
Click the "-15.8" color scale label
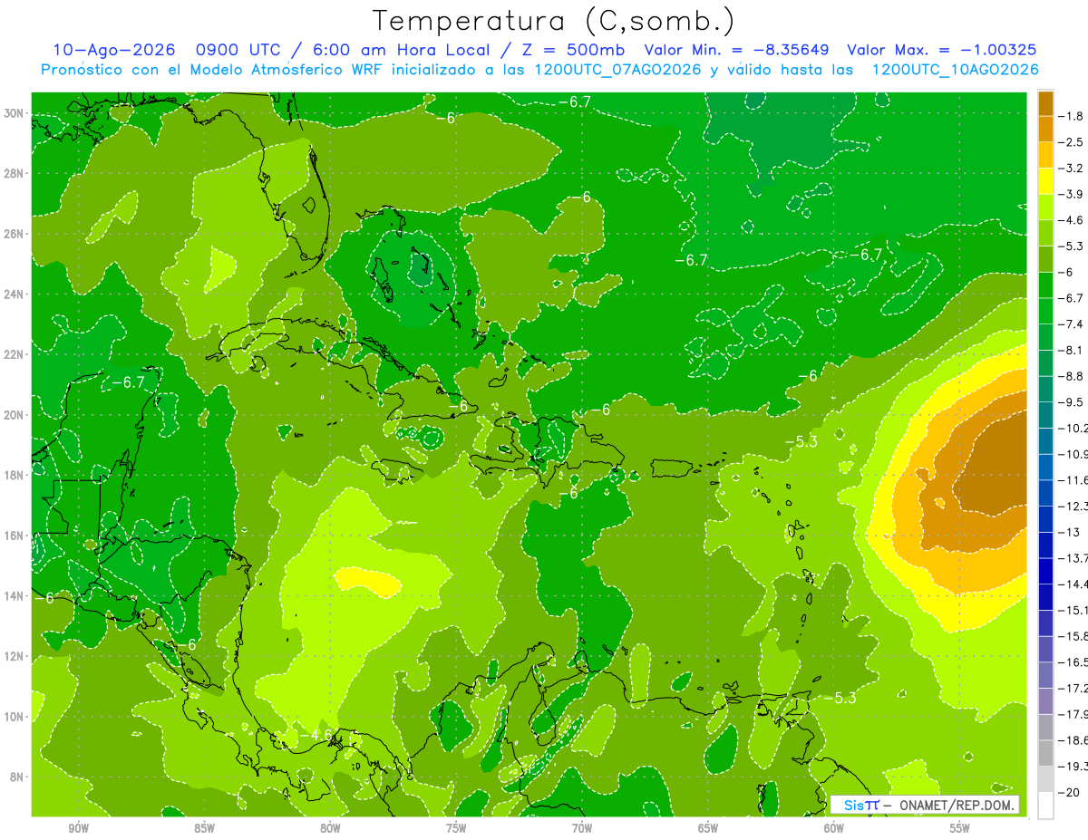(x=1074, y=636)
